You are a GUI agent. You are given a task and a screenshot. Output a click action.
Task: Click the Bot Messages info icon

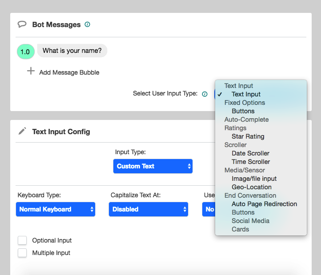tap(88, 24)
